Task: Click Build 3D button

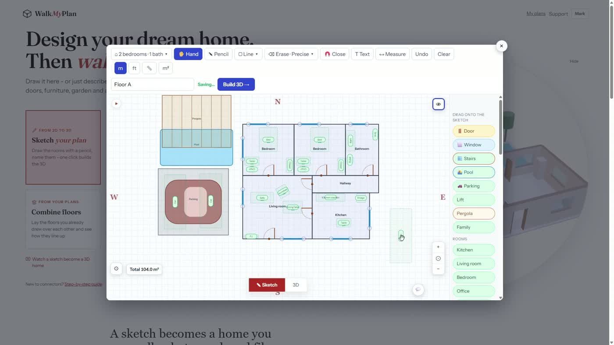Action: (236, 84)
